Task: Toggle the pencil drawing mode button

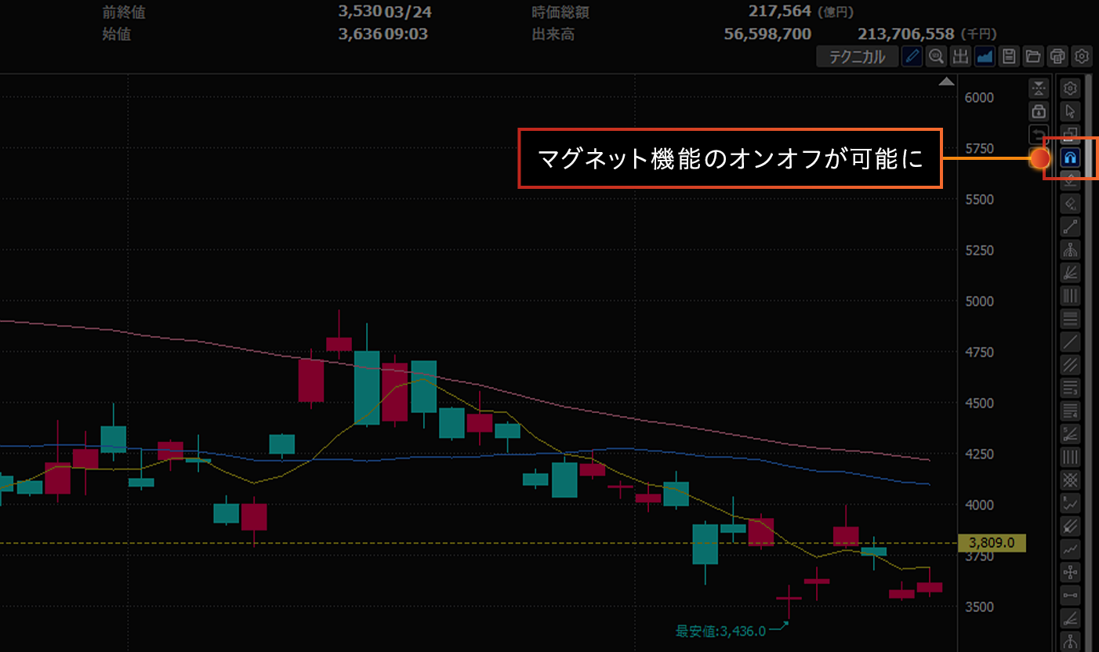Action: point(912,56)
